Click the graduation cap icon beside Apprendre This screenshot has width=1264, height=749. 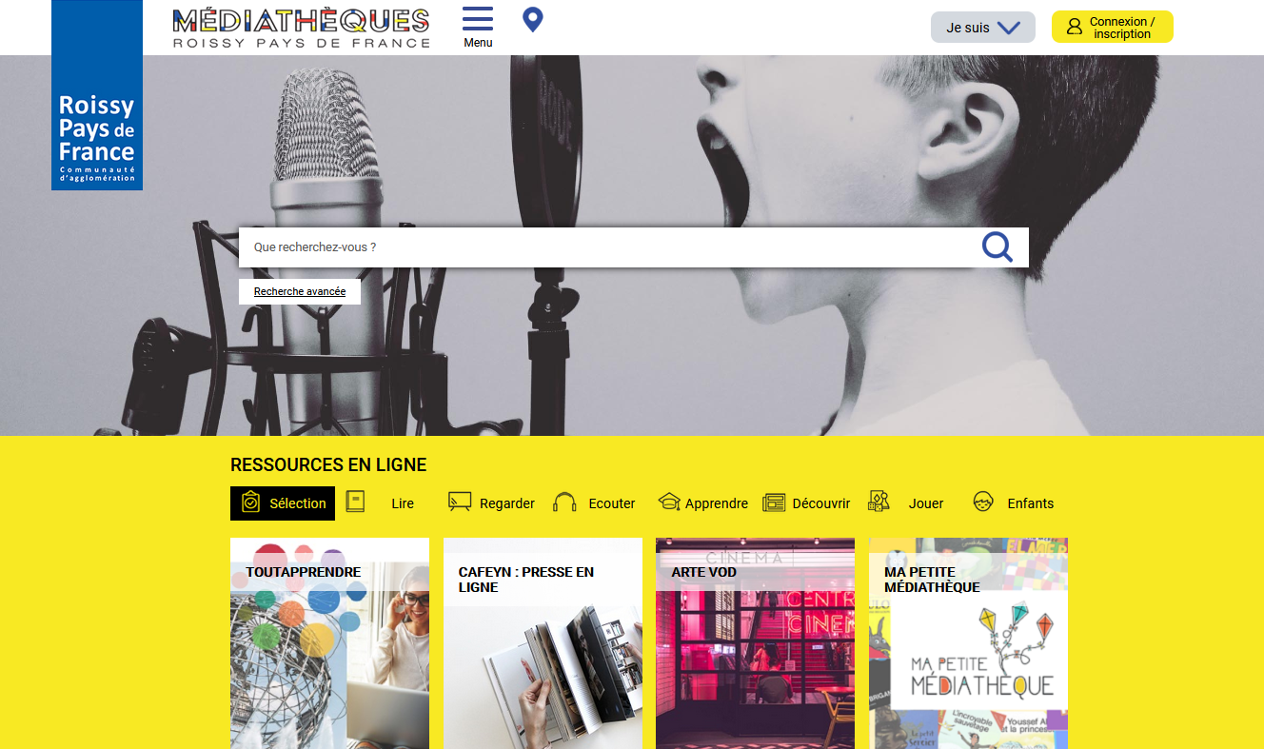tap(669, 503)
